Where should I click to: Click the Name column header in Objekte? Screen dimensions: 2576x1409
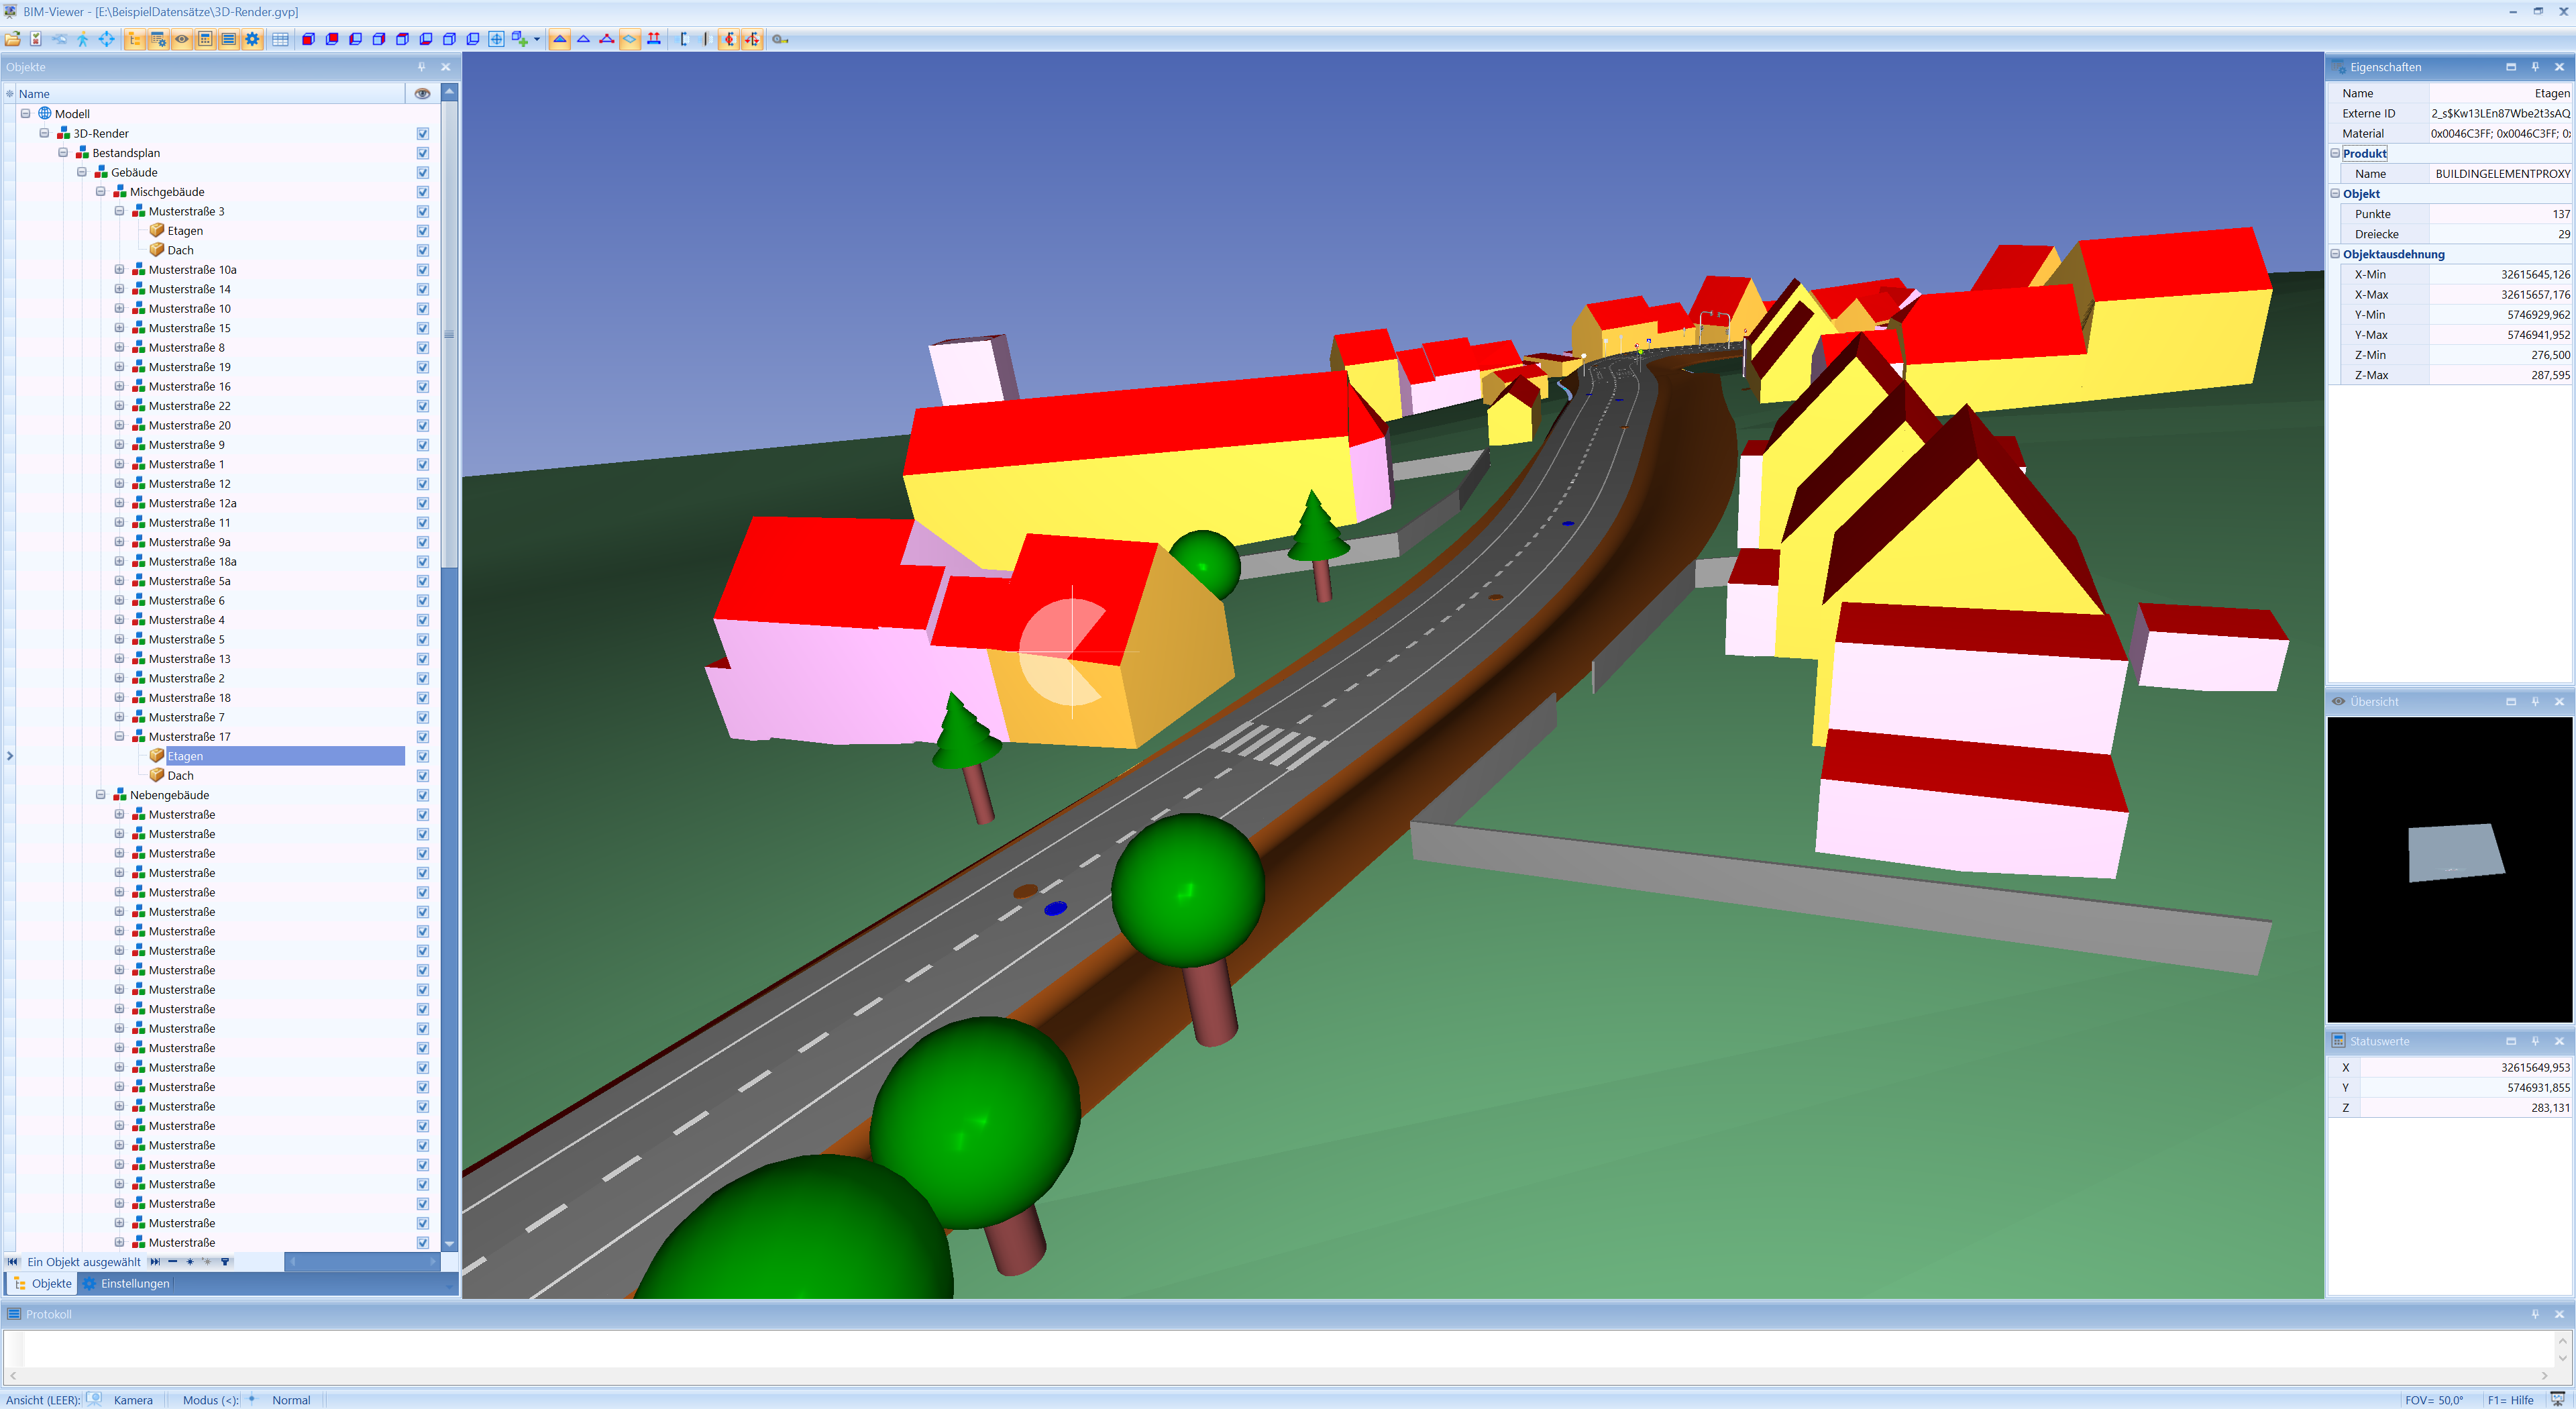[x=210, y=93]
